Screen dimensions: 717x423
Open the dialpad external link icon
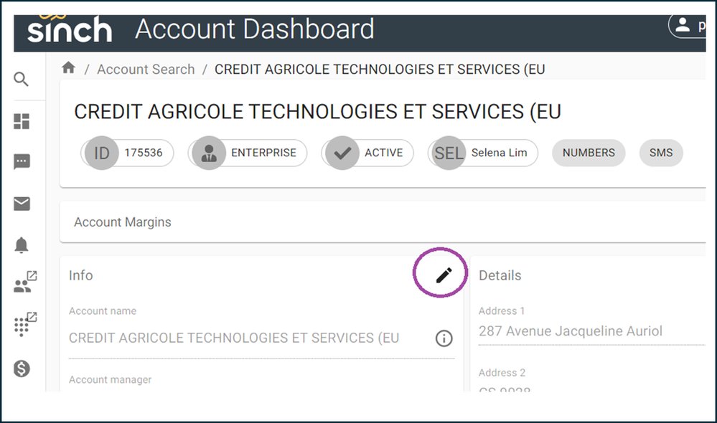24,324
